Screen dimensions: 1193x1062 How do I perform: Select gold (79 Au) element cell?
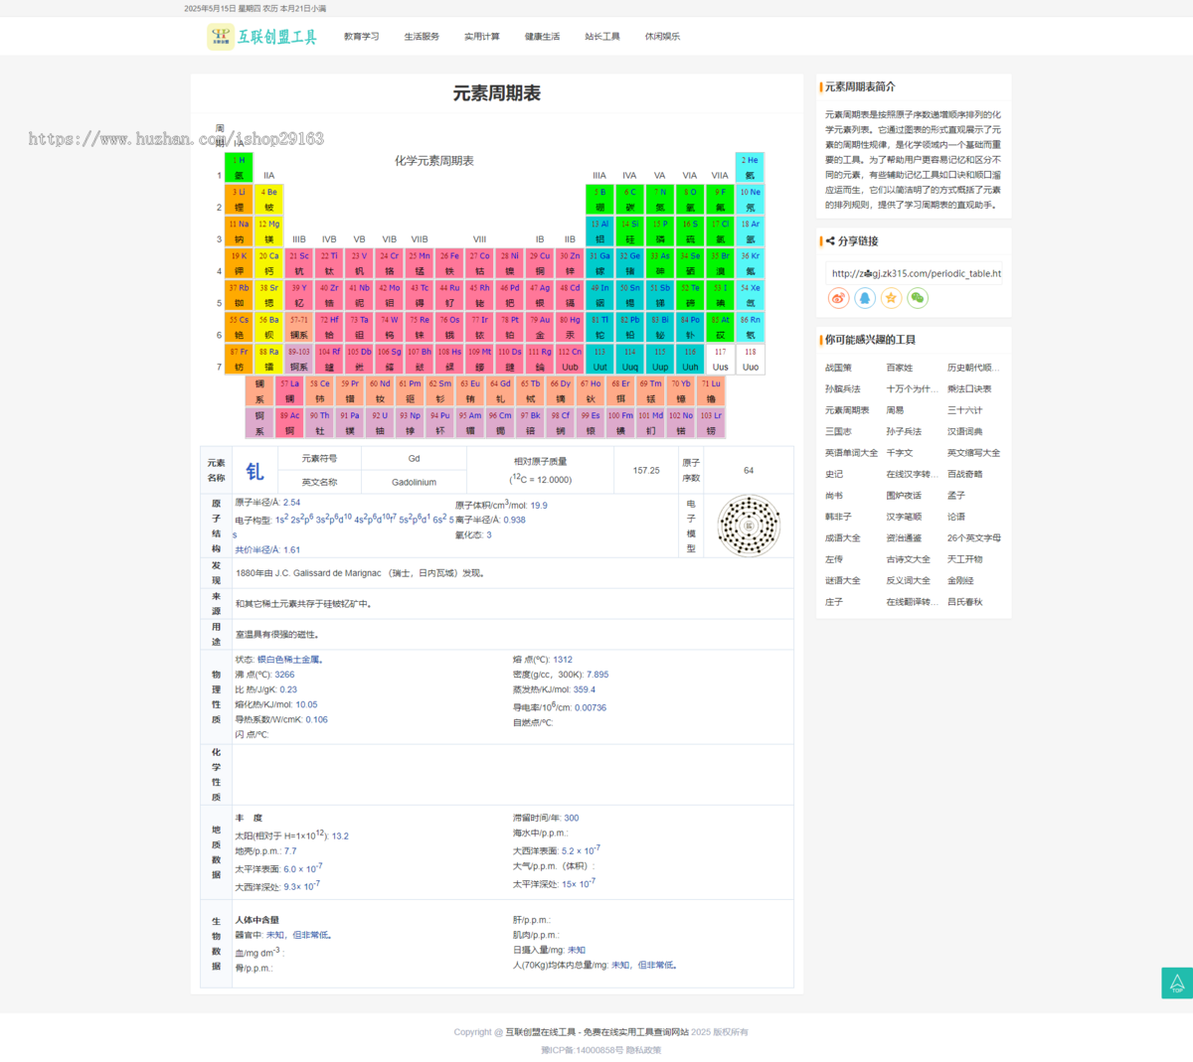pos(540,327)
